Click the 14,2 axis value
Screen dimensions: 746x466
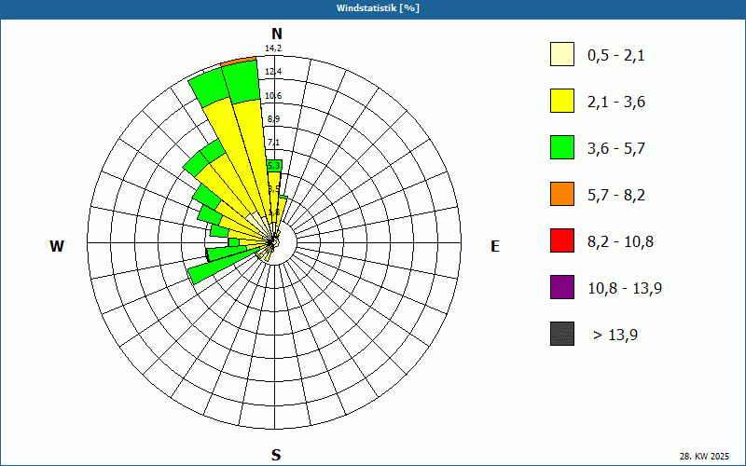(273, 48)
